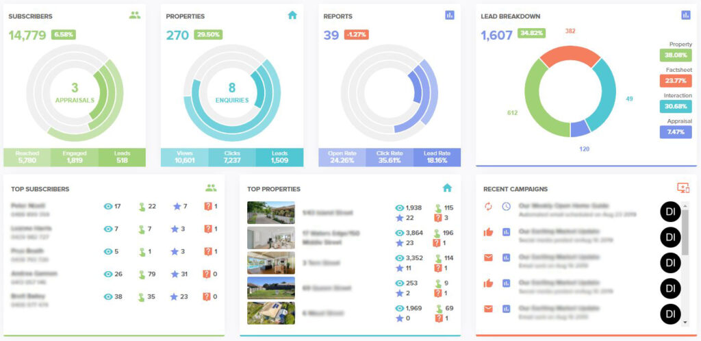This screenshot has width=701, height=341.
Task: Click the Reports card bar chart icon
Action: 450,15
